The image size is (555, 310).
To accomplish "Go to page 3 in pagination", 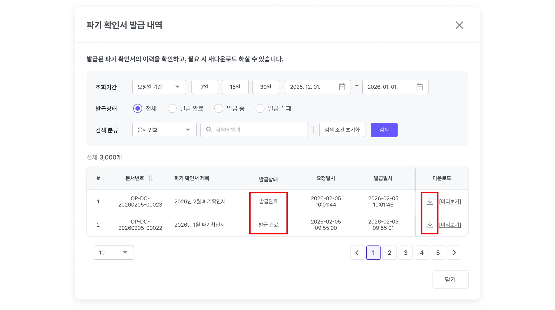I will point(405,253).
